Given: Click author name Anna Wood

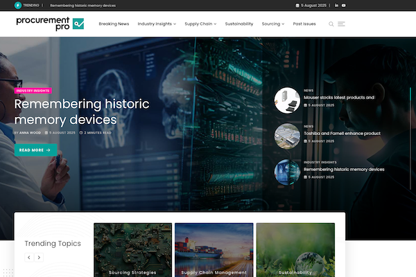Looking at the screenshot, I should 30,133.
